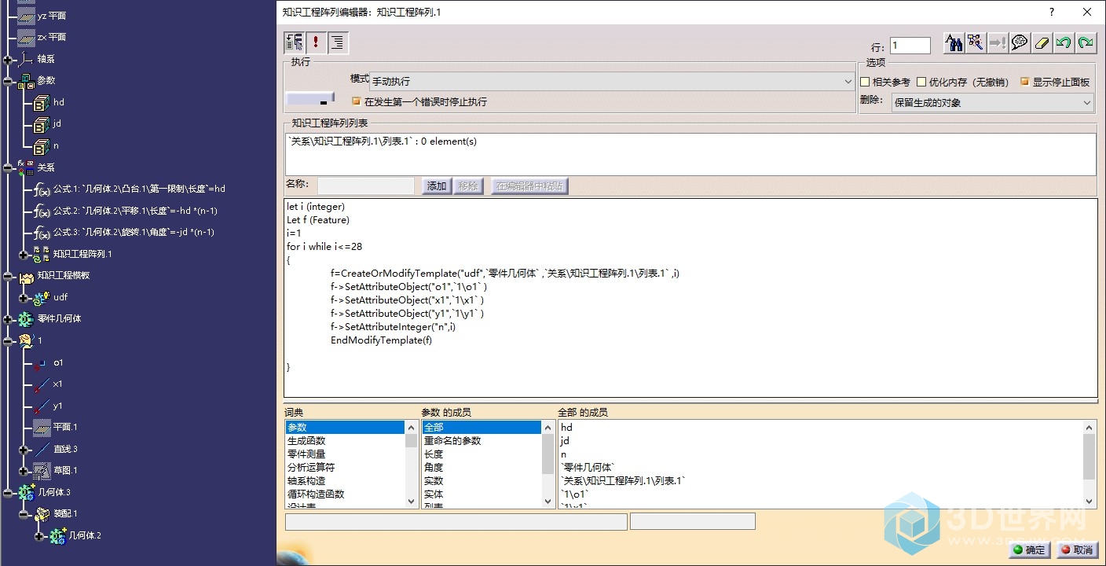Expand the 几何体.2 tree node
The width and height of the screenshot is (1106, 566).
39,536
